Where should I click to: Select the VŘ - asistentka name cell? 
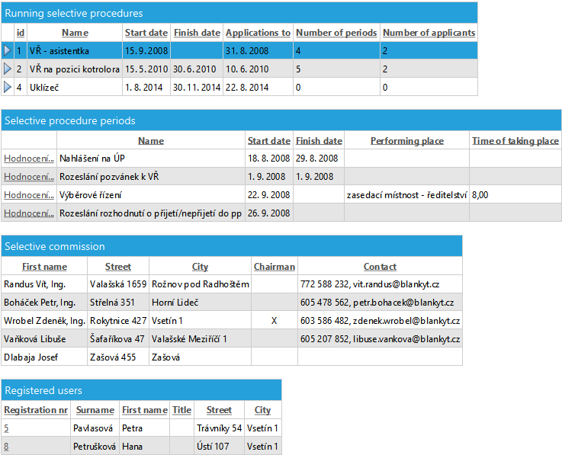pyautogui.click(x=75, y=50)
